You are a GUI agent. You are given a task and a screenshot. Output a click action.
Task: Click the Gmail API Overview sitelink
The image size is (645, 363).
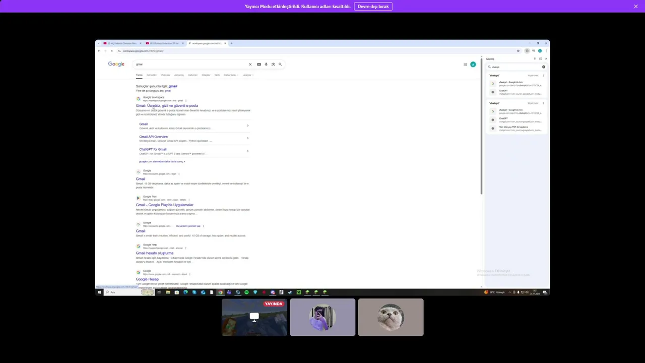point(153,137)
